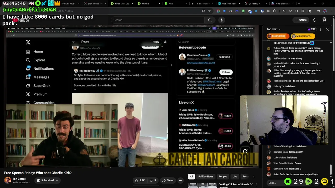The width and height of the screenshot is (335, 188).
Task: Click Explore in X sidebar
Action: [x=35, y=60]
